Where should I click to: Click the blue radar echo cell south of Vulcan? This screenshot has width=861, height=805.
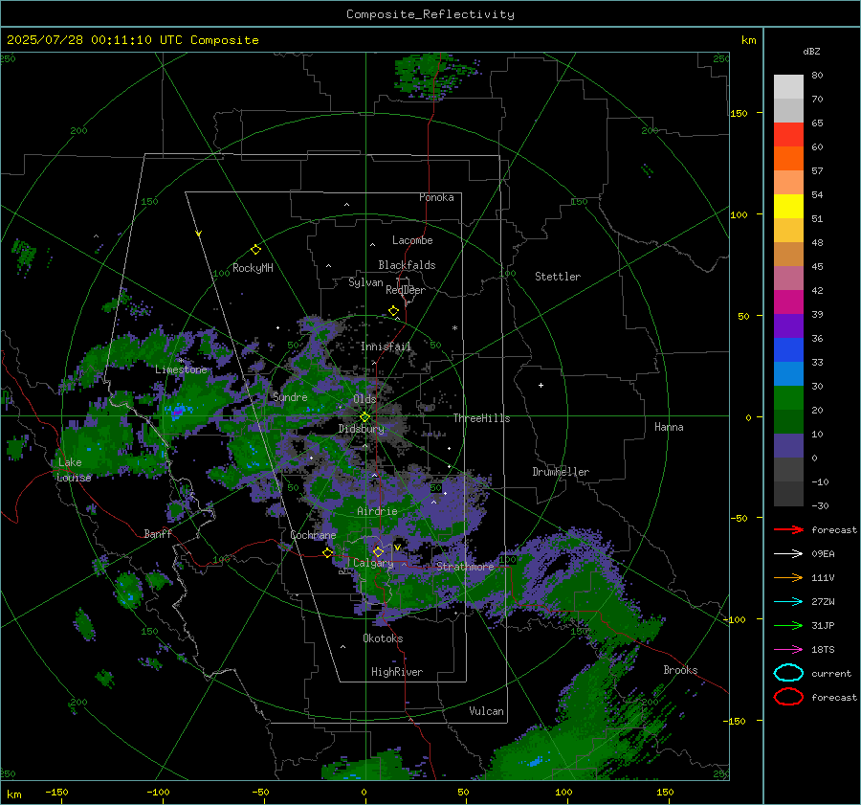[535, 762]
